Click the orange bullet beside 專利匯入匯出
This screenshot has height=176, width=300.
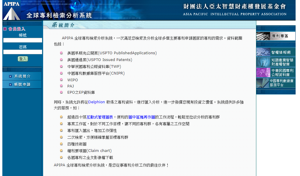click(61, 130)
